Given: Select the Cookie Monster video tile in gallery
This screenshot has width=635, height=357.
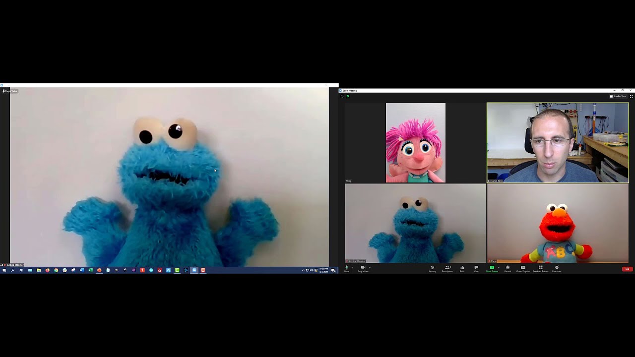Looking at the screenshot, I should [416, 224].
